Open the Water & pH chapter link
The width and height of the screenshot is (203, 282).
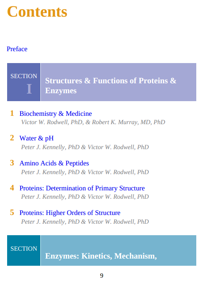(x=37, y=138)
